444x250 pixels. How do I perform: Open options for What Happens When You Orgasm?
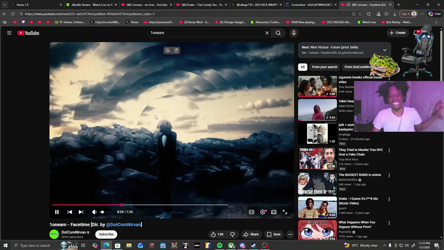tap(389, 223)
